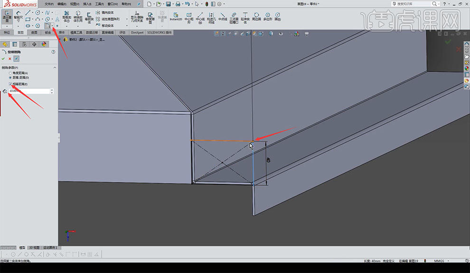470x273 pixels.
Task: Select the 距离-距离 radio option
Action: 10,77
